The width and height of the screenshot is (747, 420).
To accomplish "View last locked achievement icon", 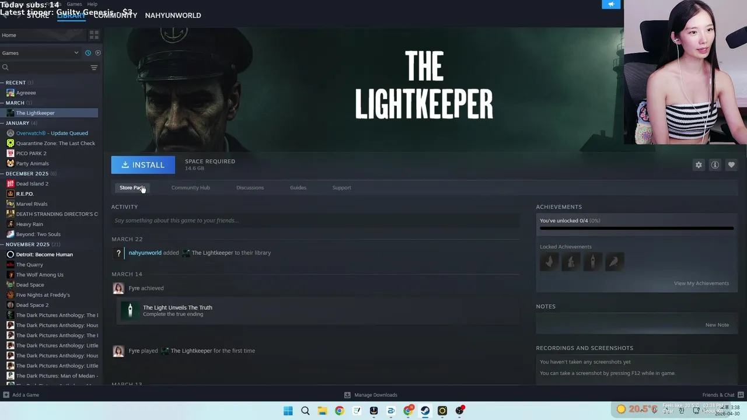I will coord(615,261).
